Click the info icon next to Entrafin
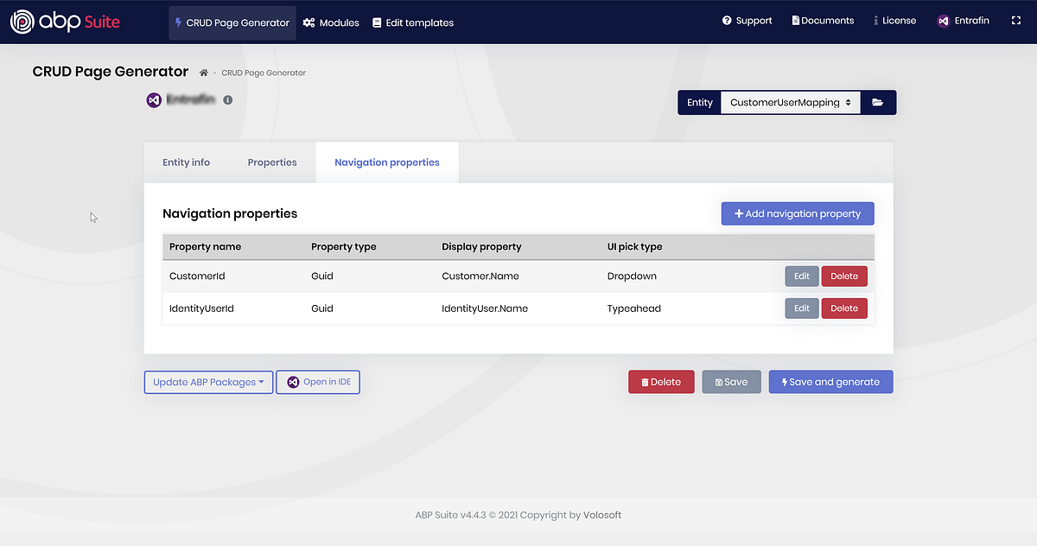This screenshot has width=1037, height=546. 226,99
